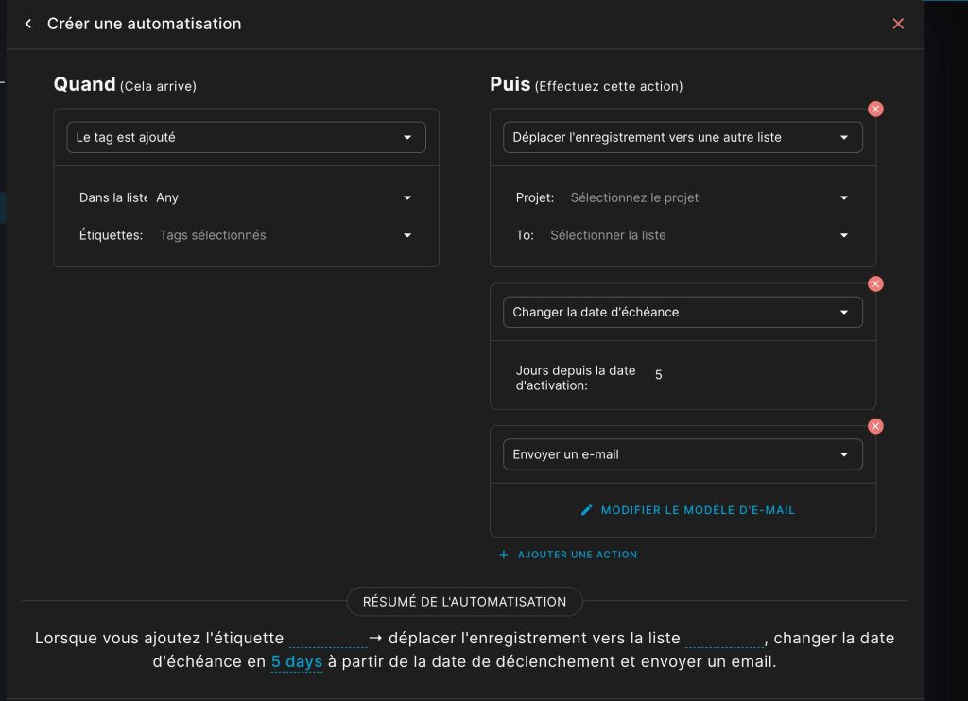Open the 'Le tag est ajouté' trigger dropdown

tap(247, 137)
